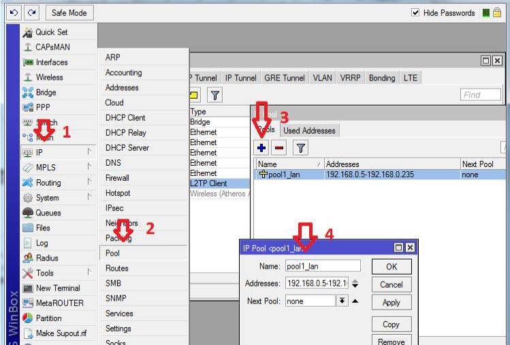Switch to the VRRP tab
510x345 pixels.
[350, 78]
